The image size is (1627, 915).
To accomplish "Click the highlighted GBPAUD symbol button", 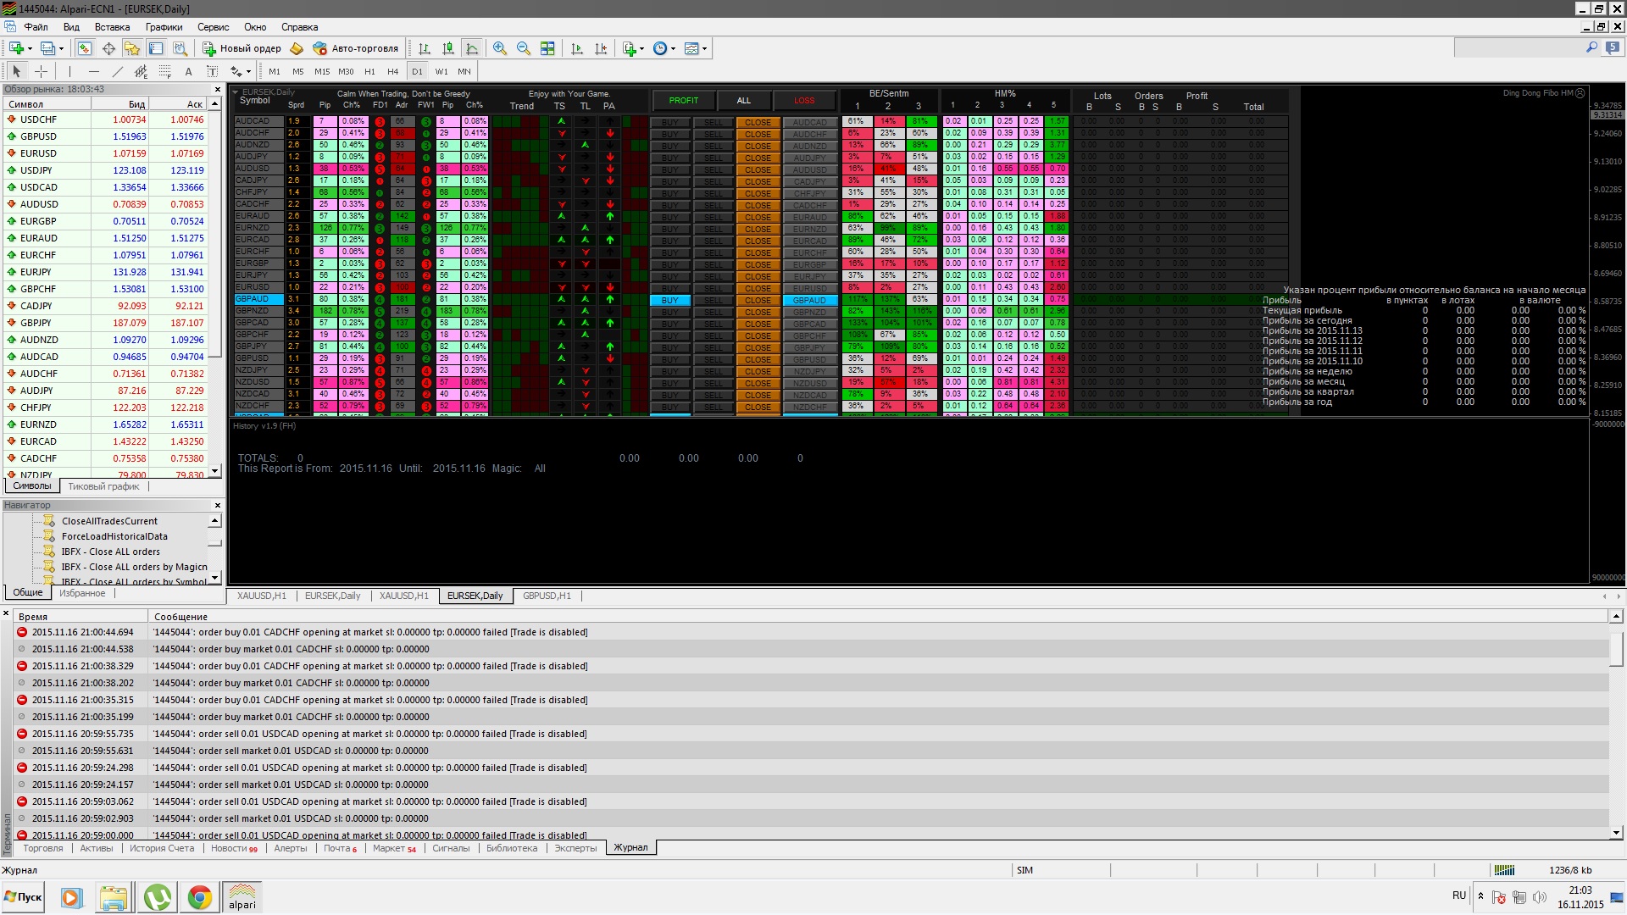I will point(810,301).
